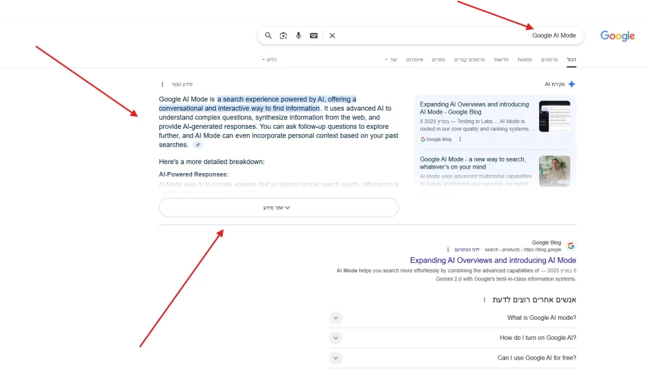Viewport: 648px width, 369px height.
Task: Open the on-screen keyboard icon
Action: (x=314, y=35)
